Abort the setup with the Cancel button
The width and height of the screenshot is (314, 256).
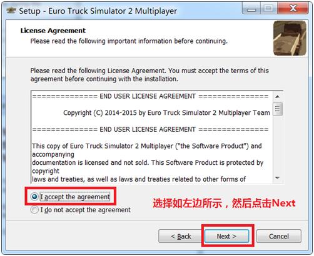(x=279, y=236)
